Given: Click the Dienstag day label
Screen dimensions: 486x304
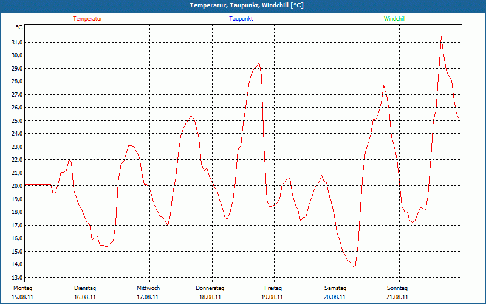Looking at the screenshot, I should click(85, 288).
